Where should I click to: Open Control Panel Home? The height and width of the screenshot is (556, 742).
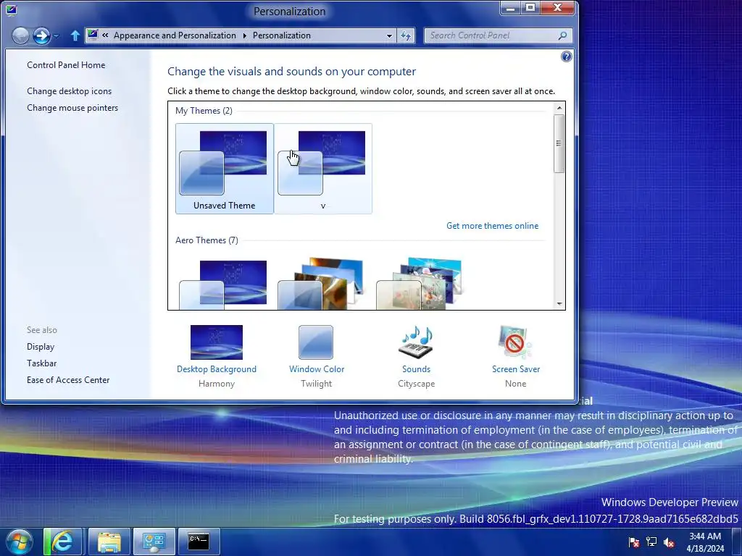click(66, 65)
